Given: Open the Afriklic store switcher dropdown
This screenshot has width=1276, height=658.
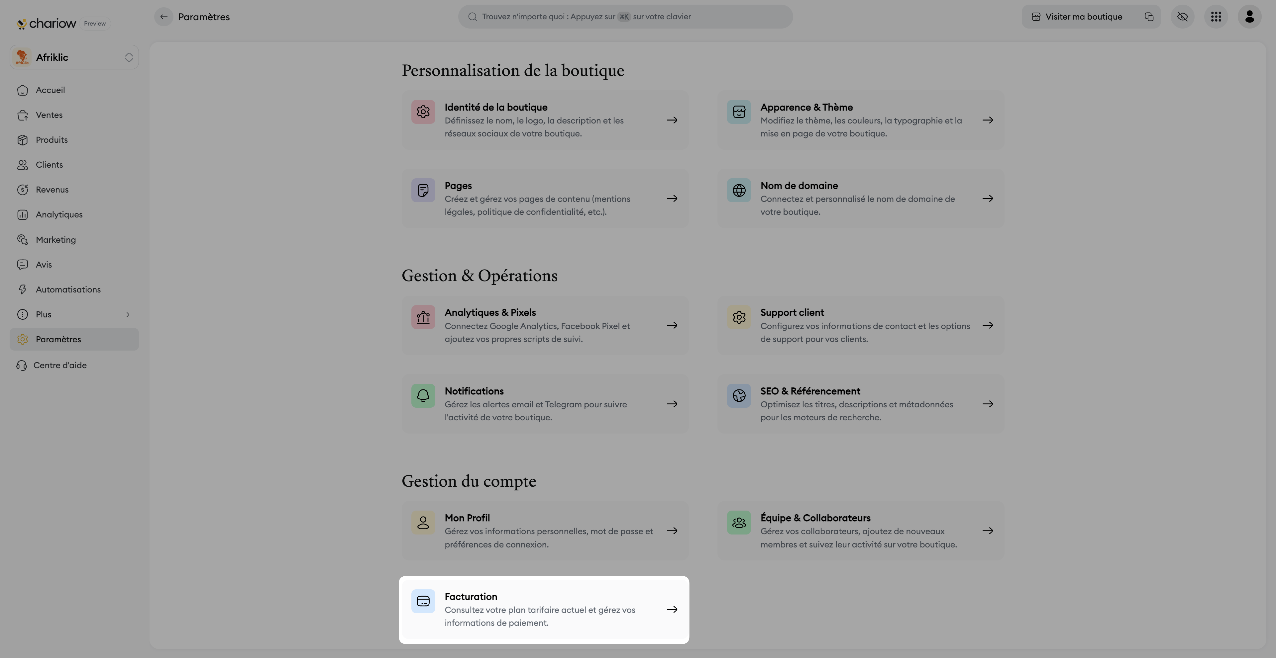Looking at the screenshot, I should coord(74,57).
